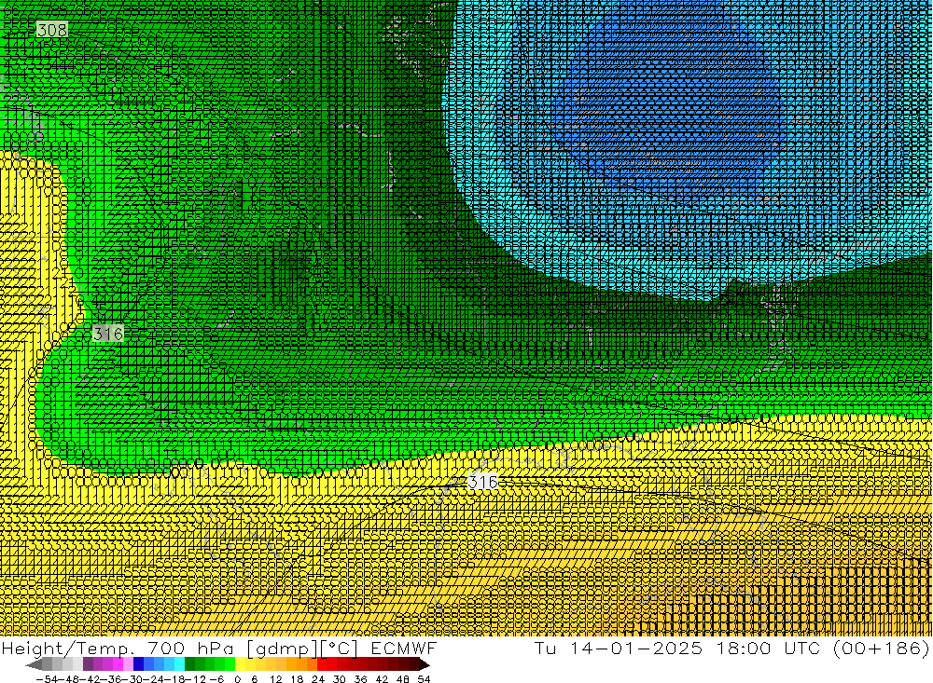Select the Height/Temp. title text
This screenshot has width=933, height=683.
(x=68, y=649)
